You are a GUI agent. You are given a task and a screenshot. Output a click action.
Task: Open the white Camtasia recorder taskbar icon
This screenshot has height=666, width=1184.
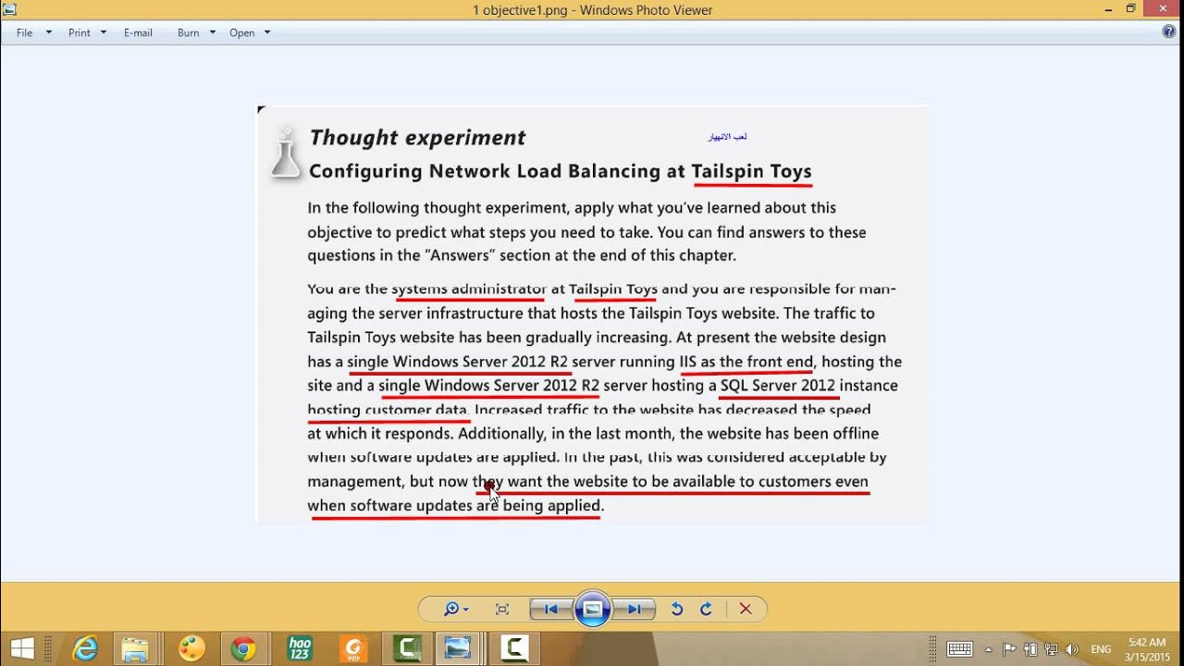pyautogui.click(x=515, y=648)
